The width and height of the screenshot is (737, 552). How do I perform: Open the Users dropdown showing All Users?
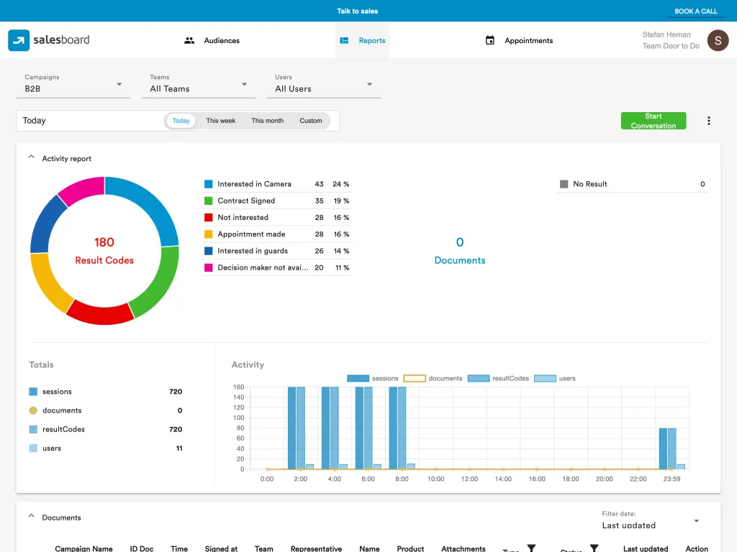[x=323, y=85]
